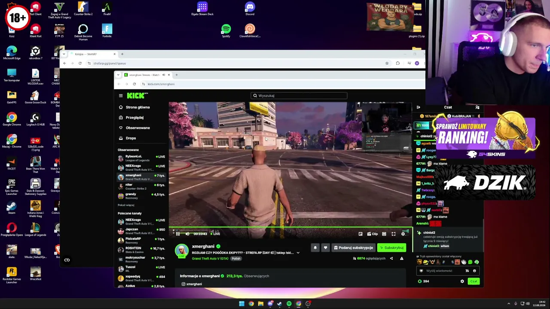The height and width of the screenshot is (309, 550).
Task: Expand followed list with Pokaż więcej
Action: tap(126, 205)
